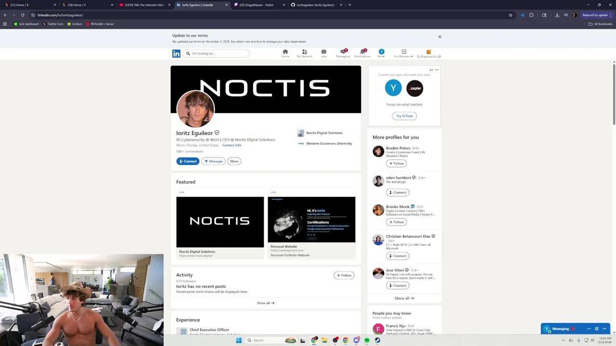The width and height of the screenshot is (616, 346).
Task: Open the Try Premium for $0 link
Action: (x=429, y=53)
